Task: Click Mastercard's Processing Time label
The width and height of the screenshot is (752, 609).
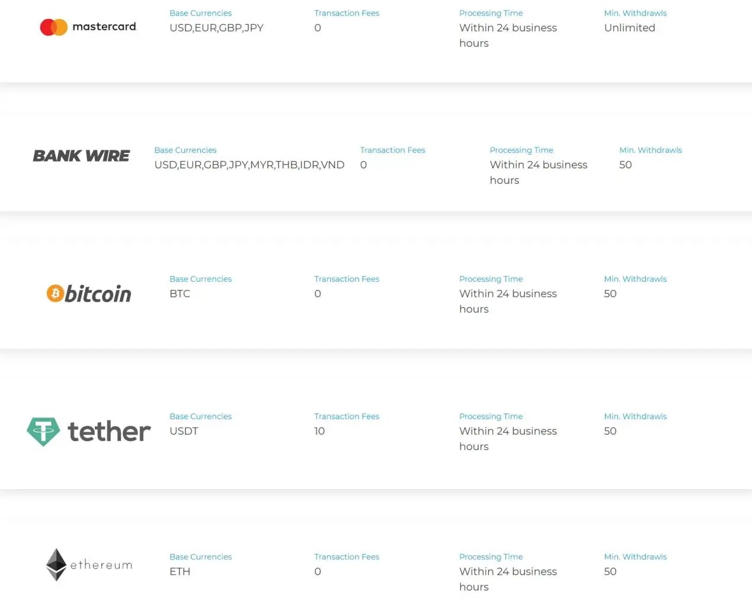Action: [491, 13]
